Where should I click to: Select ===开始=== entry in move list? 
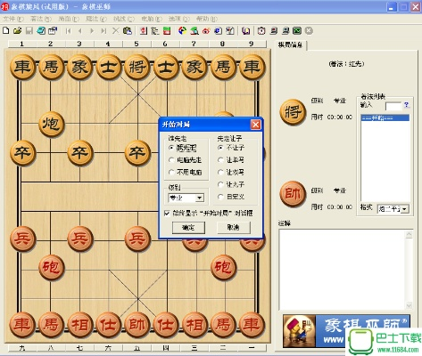point(385,118)
